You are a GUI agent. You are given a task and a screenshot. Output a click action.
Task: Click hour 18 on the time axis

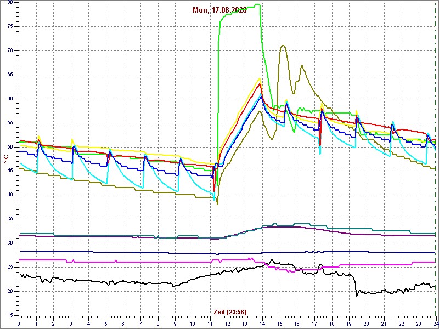(331, 324)
